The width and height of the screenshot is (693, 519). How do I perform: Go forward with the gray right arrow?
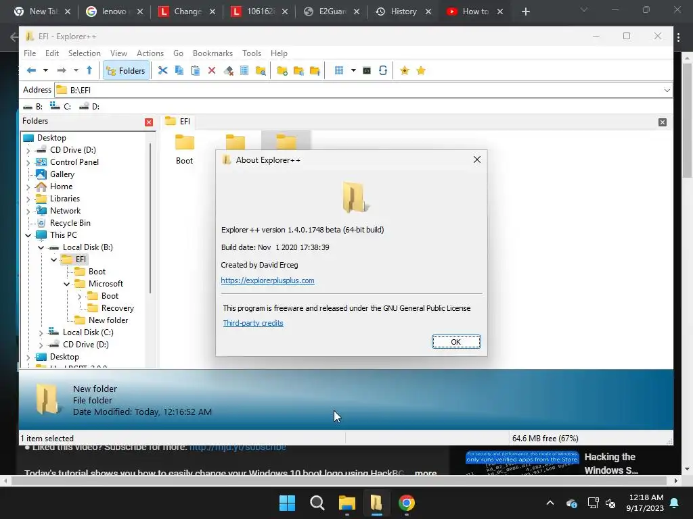click(62, 70)
